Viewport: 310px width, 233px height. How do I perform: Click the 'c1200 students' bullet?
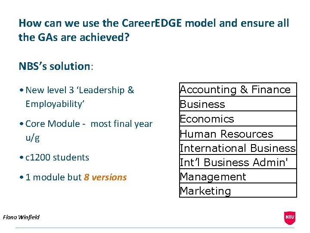coord(57,157)
